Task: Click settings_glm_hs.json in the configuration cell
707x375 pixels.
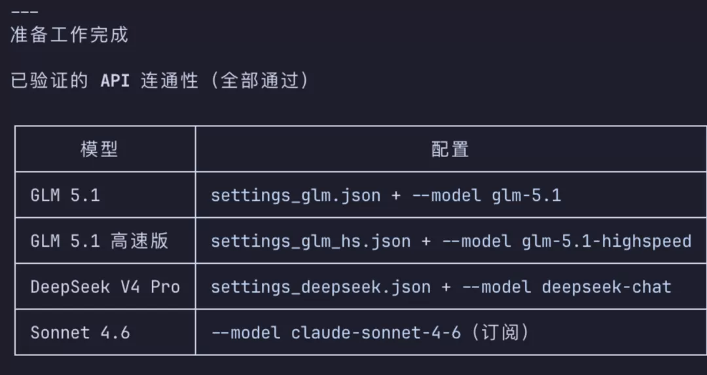Action: point(311,241)
